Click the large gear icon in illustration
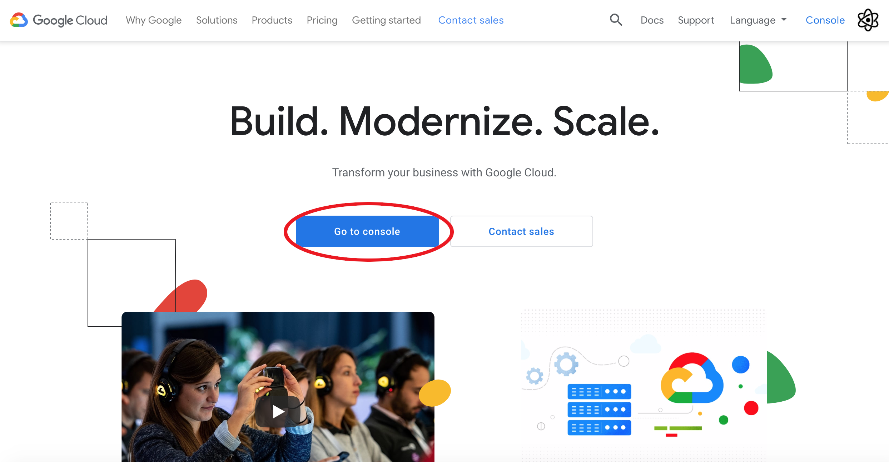This screenshot has width=889, height=462. 566,364
